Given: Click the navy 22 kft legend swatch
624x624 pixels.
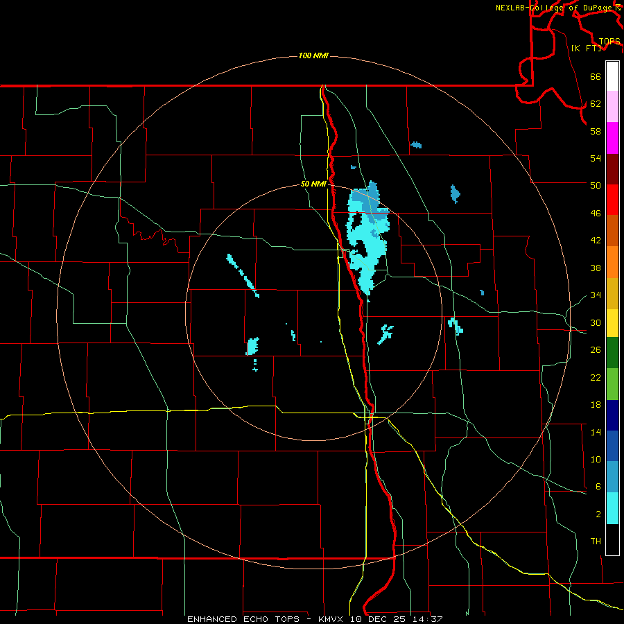Looking at the screenshot, I should pos(612,415).
